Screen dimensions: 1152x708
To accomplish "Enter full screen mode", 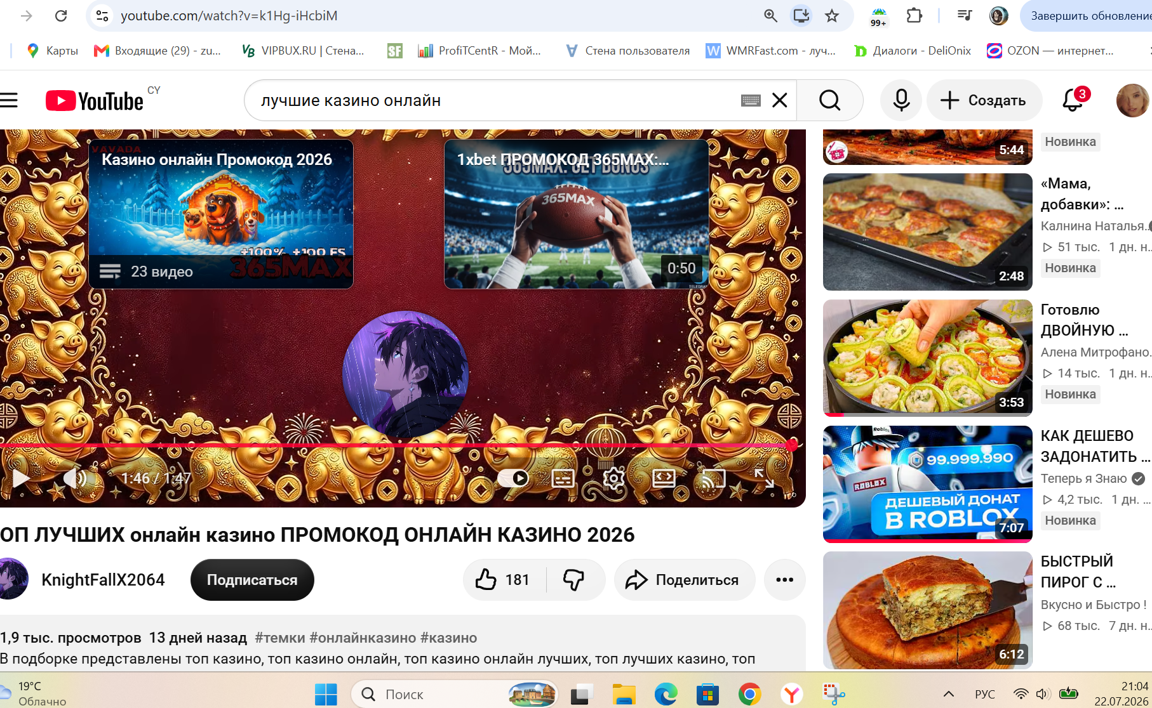I will pyautogui.click(x=764, y=478).
